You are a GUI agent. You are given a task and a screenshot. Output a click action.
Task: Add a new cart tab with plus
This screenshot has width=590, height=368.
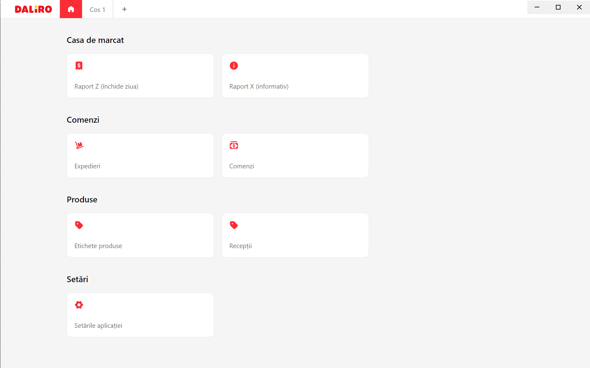tap(124, 9)
